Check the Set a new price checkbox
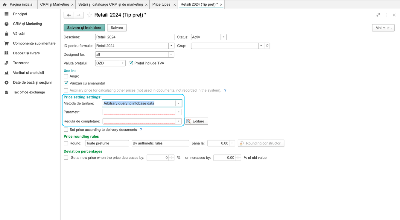 [x=66, y=158]
